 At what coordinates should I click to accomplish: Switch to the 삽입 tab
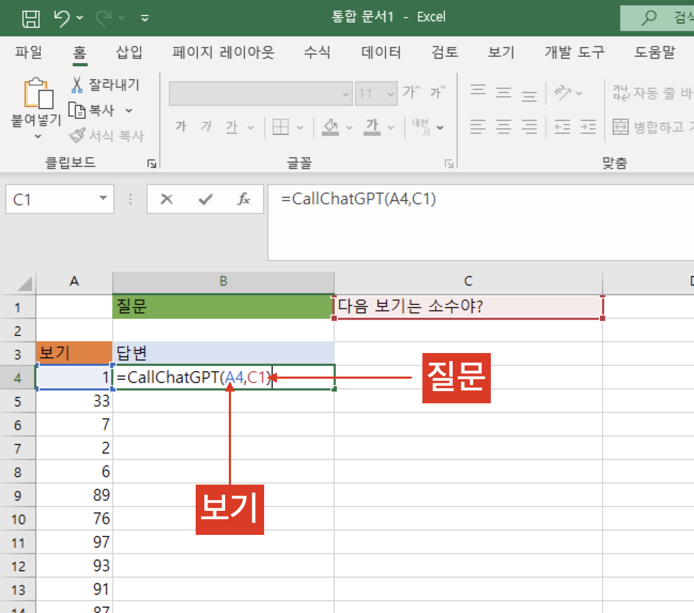tap(129, 52)
